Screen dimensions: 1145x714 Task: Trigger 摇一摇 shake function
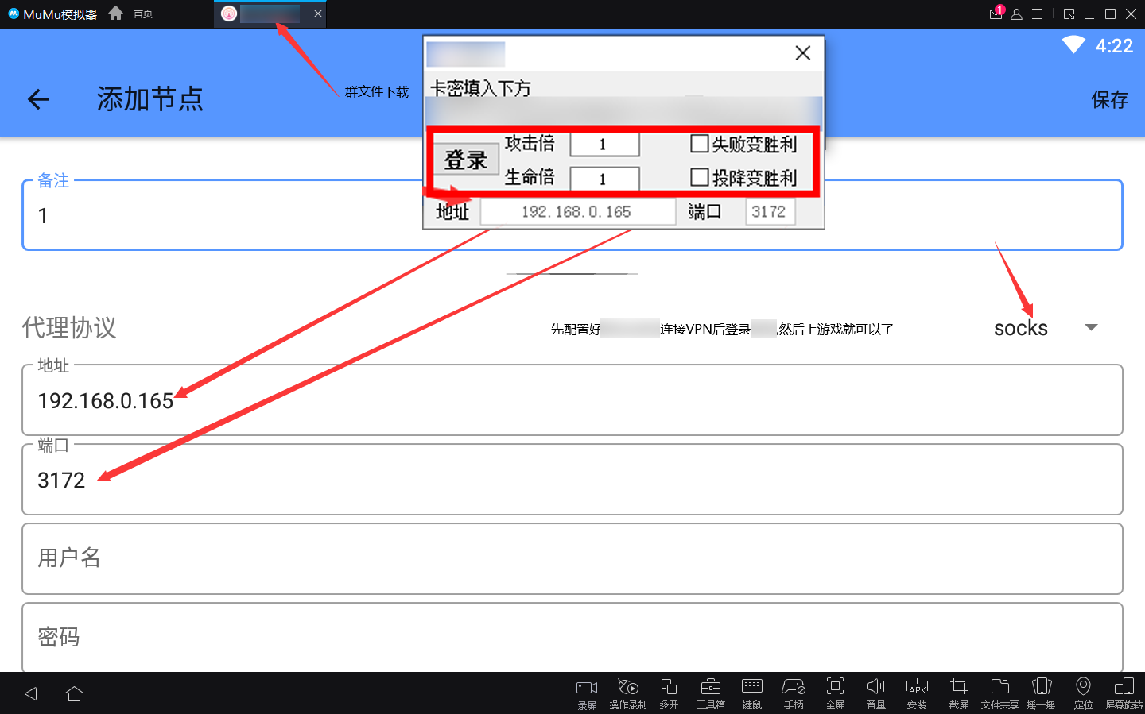(x=1041, y=693)
